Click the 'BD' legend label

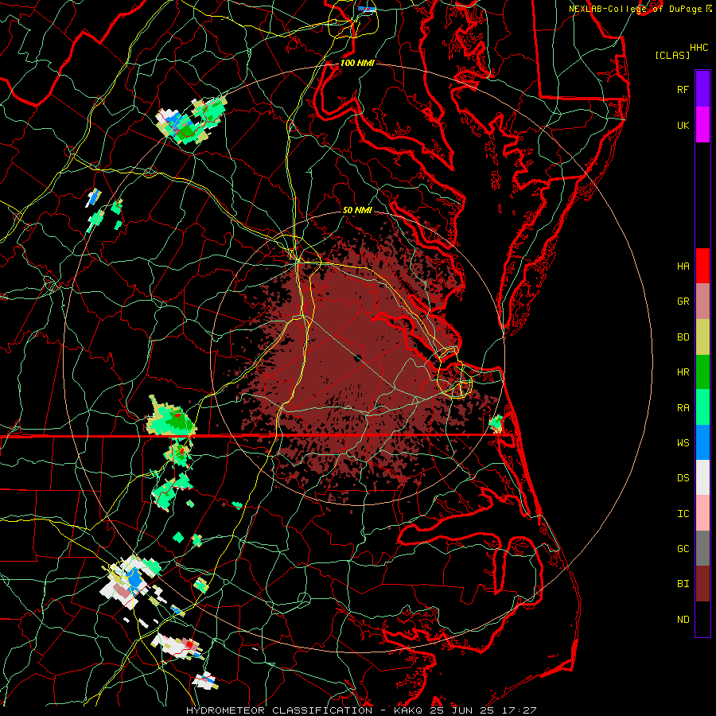click(x=683, y=337)
